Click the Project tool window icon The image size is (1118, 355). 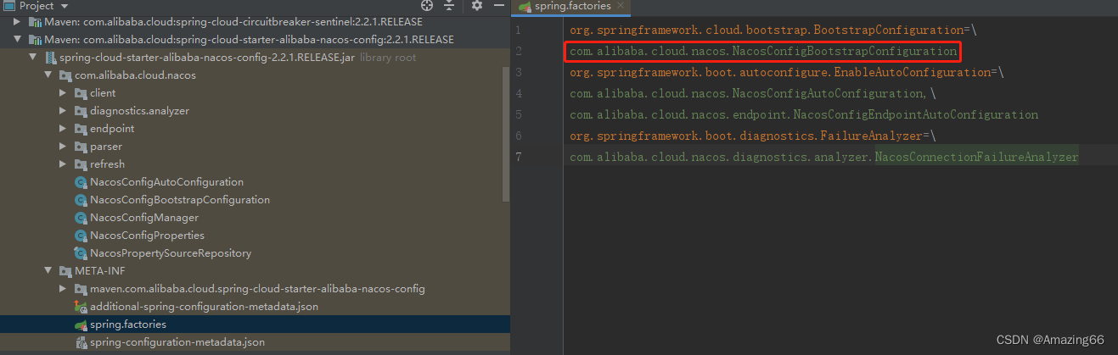8,6
